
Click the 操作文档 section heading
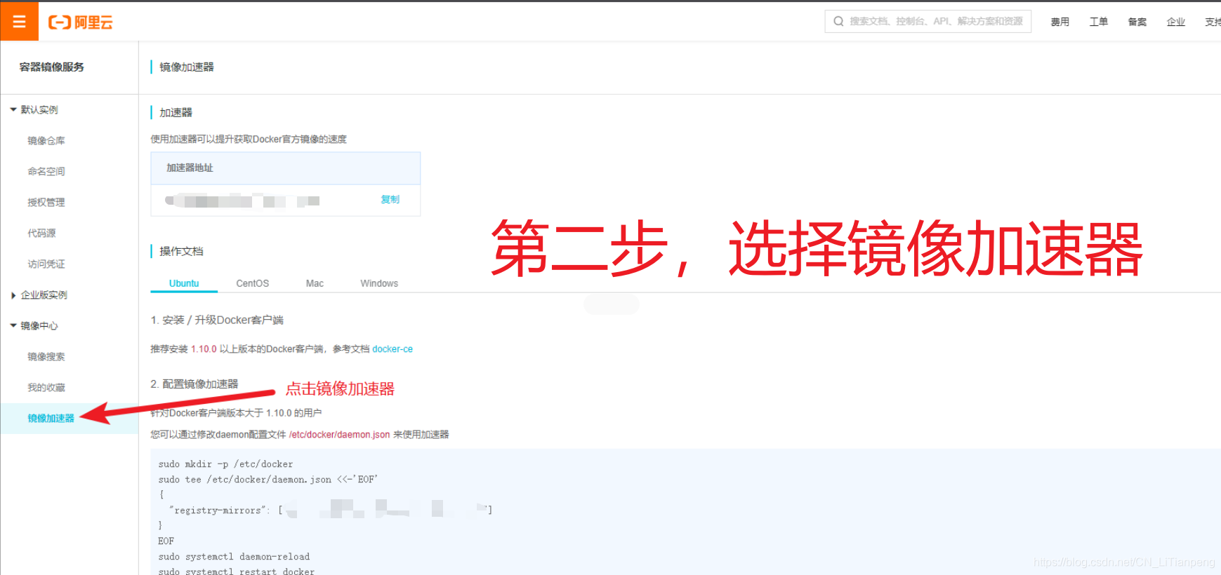pos(181,251)
